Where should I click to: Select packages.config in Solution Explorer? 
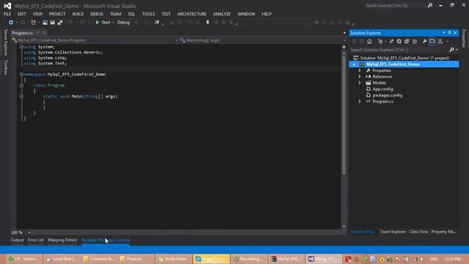click(387, 95)
